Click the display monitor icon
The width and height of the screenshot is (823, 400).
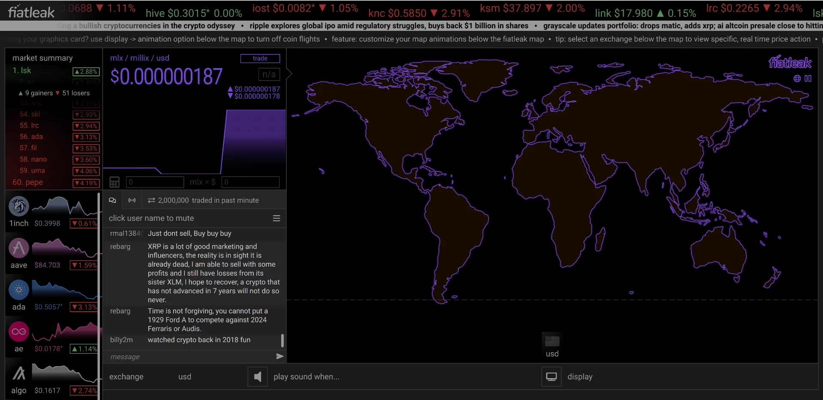tap(552, 377)
